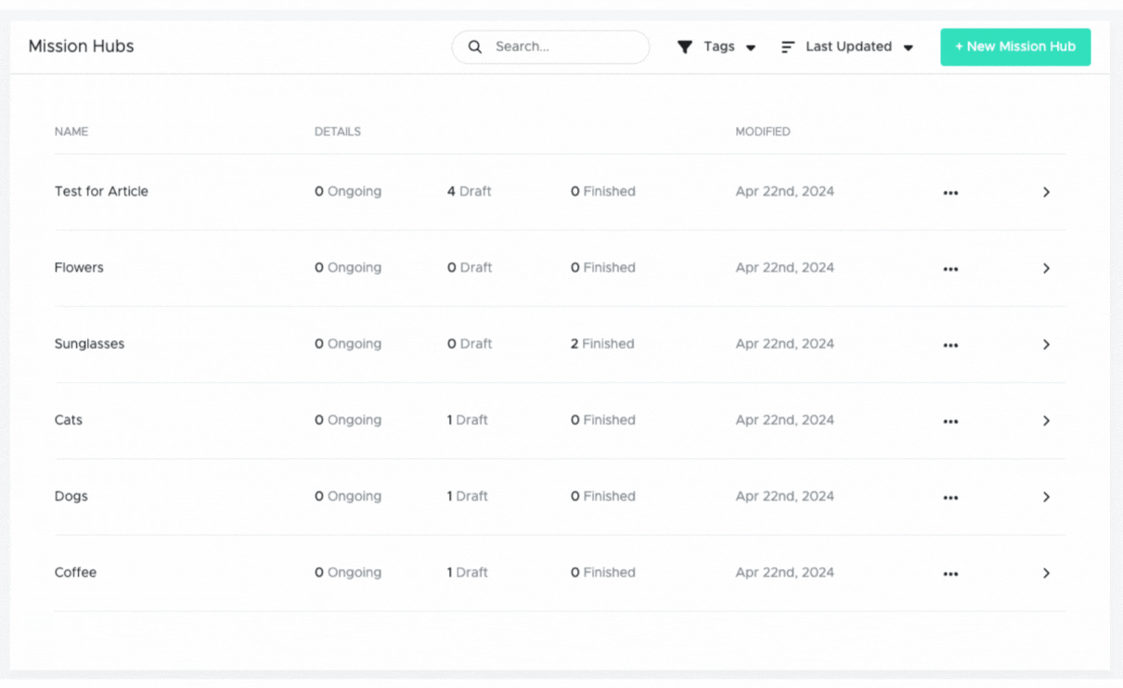This screenshot has height=688, width=1123.
Task: Open more options for Dogs hub
Action: pyautogui.click(x=950, y=498)
